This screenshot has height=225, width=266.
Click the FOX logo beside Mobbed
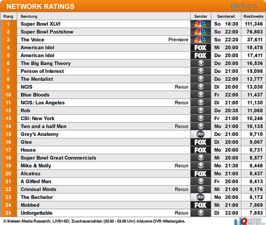tap(200, 205)
